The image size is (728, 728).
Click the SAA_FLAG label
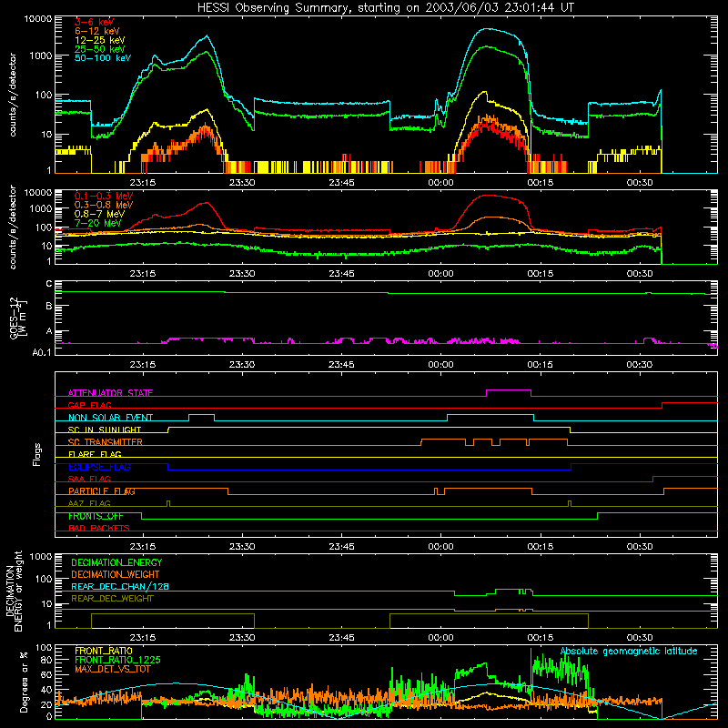(89, 479)
